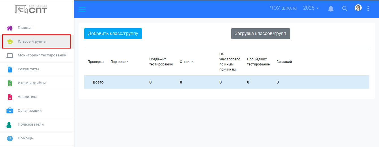Image resolution: width=379 pixels, height=147 pixels.
Task: Go to Мониторинг тестирований menu item
Action: point(42,55)
